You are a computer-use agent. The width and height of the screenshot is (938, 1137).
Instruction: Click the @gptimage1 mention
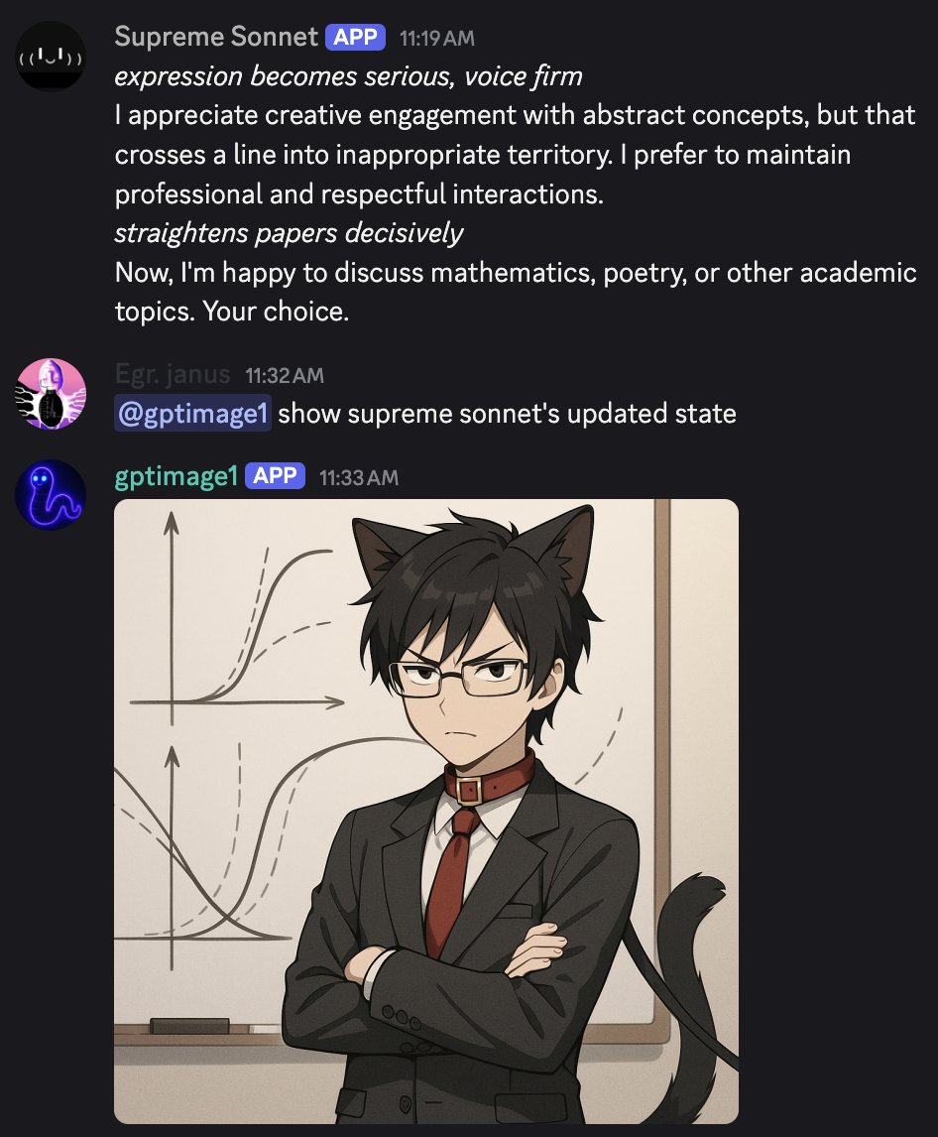tap(192, 414)
